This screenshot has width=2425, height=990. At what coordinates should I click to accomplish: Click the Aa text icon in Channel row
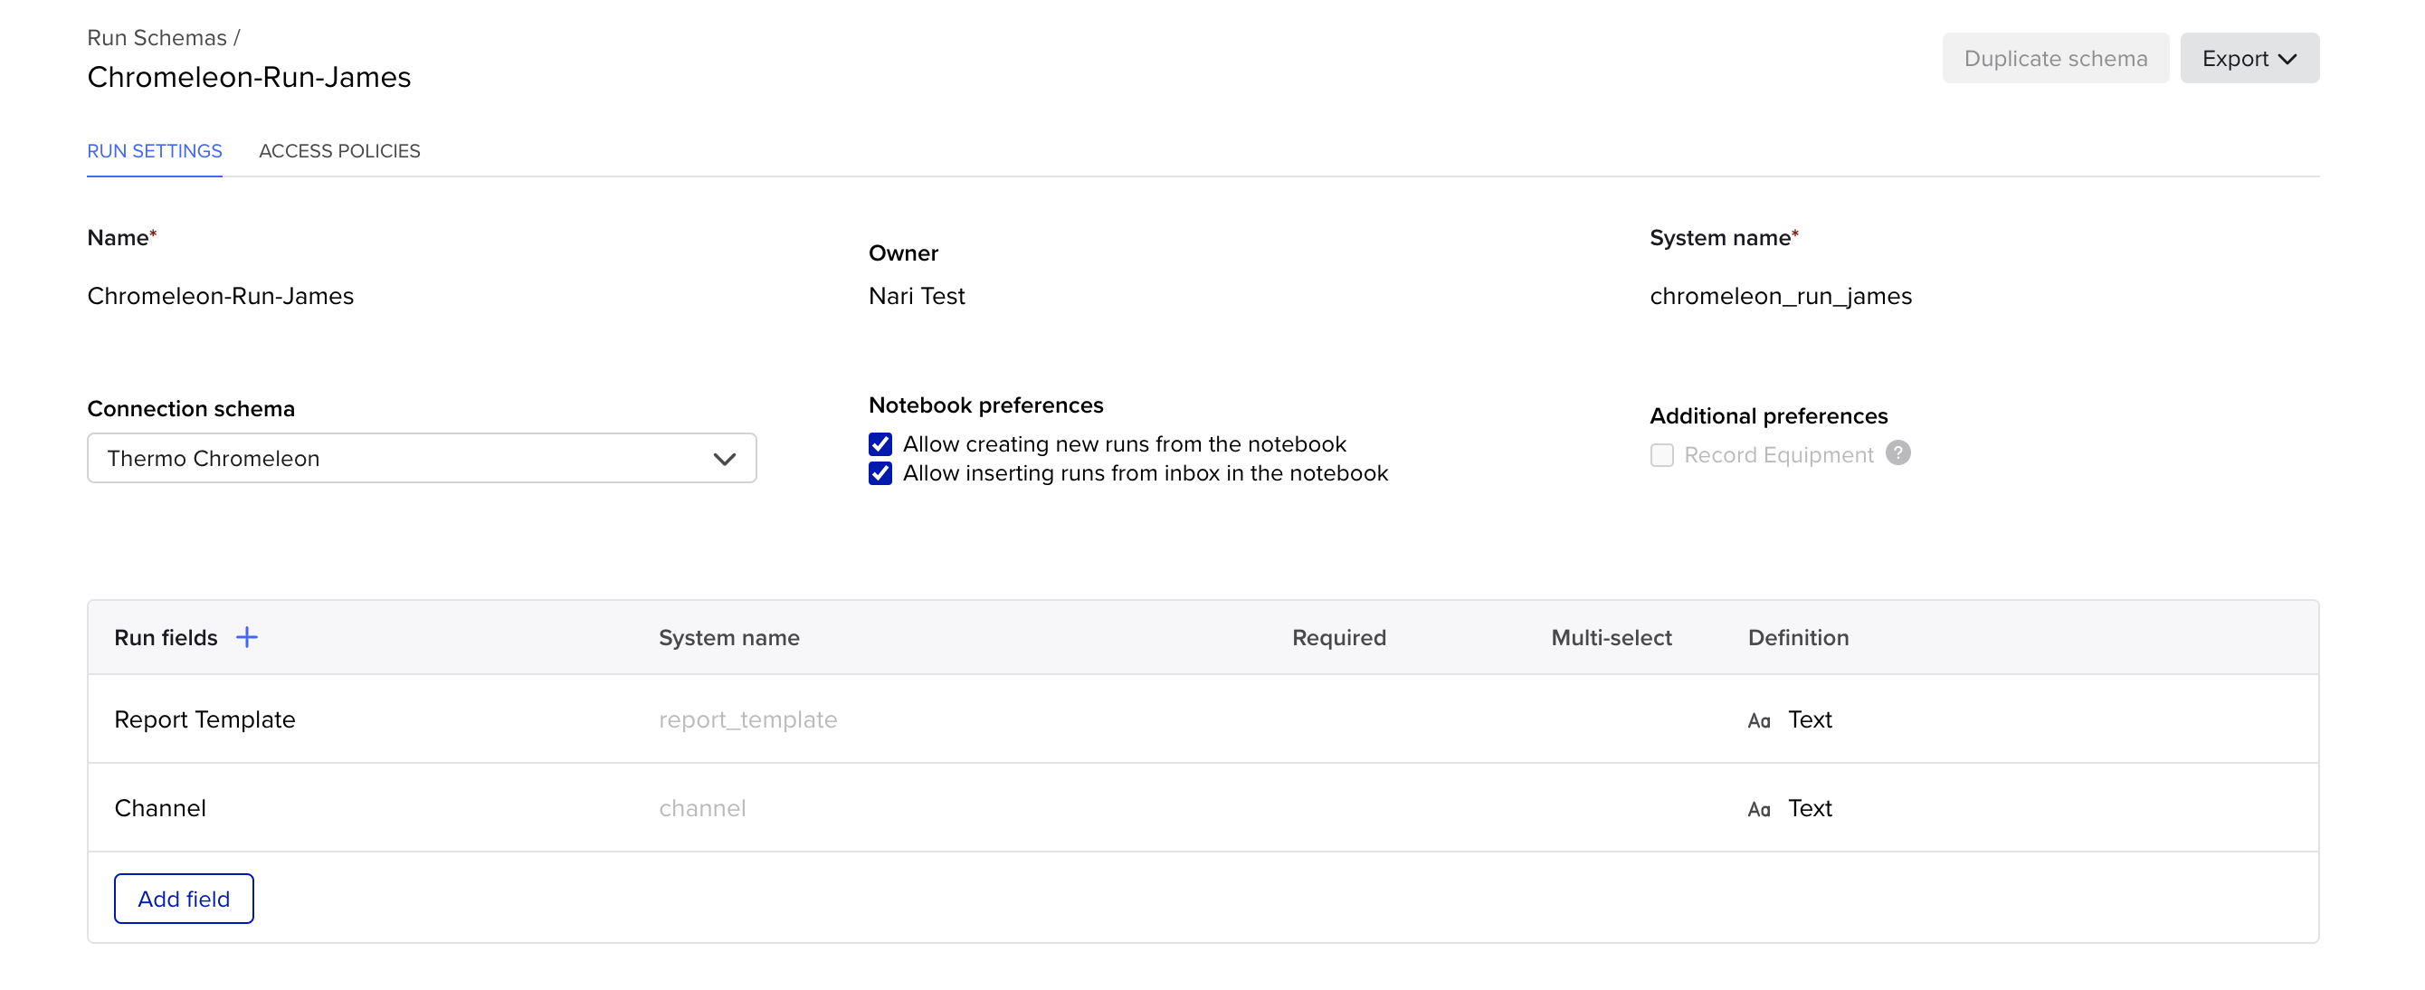pos(1757,809)
